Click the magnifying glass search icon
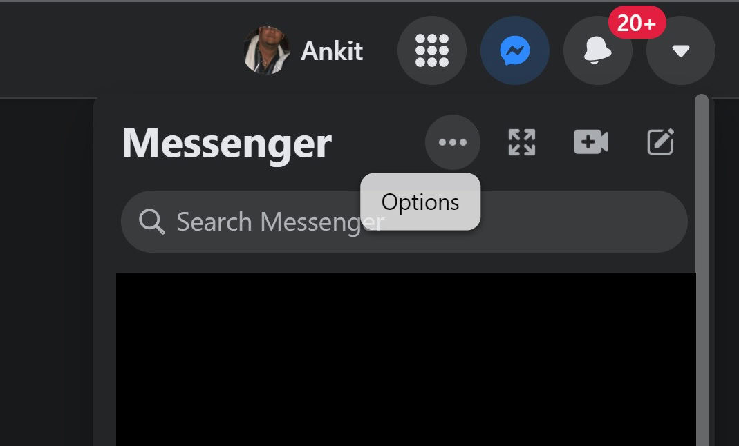The width and height of the screenshot is (739, 446). [152, 221]
